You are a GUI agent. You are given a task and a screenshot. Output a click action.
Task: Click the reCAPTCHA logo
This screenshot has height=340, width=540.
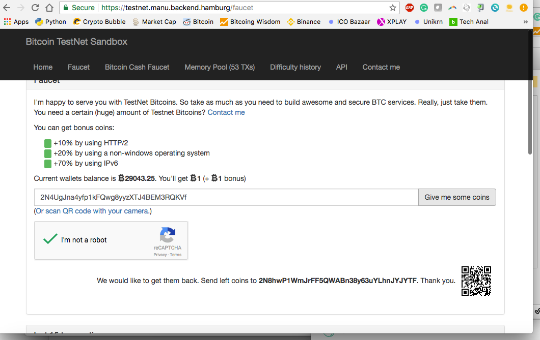coord(168,235)
